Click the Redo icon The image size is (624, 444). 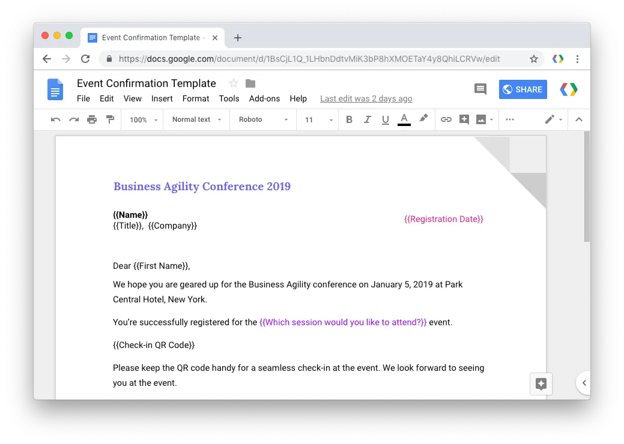coord(73,119)
